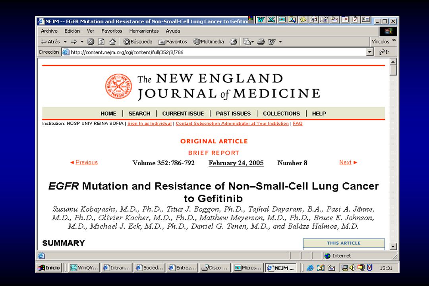This screenshot has width=429, height=286.
Task: Open the COLLECTIONS page
Action: click(x=281, y=114)
